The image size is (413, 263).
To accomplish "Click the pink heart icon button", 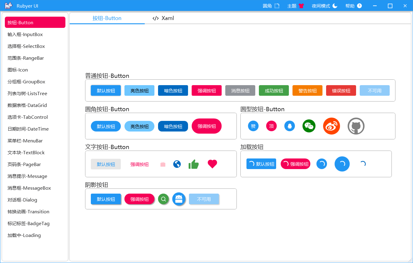I will click(x=212, y=164).
